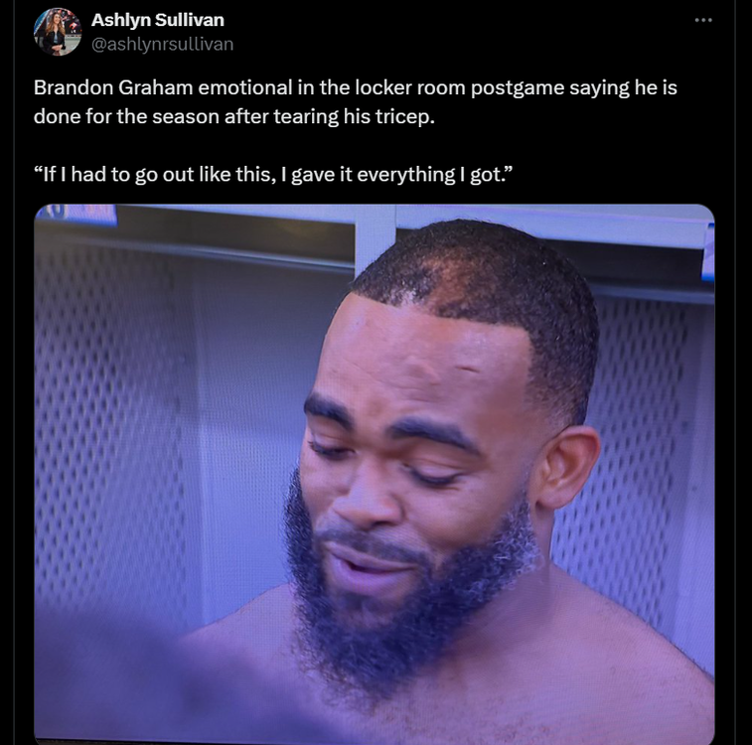
Task: Open the three-dot more options menu
Action: coord(703,20)
